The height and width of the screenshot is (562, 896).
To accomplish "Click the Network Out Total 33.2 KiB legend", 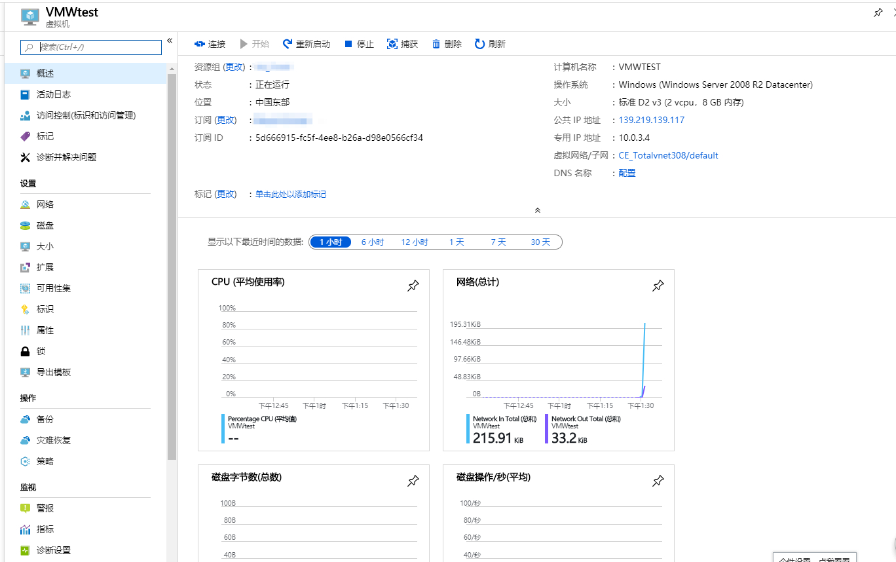I will pyautogui.click(x=583, y=430).
